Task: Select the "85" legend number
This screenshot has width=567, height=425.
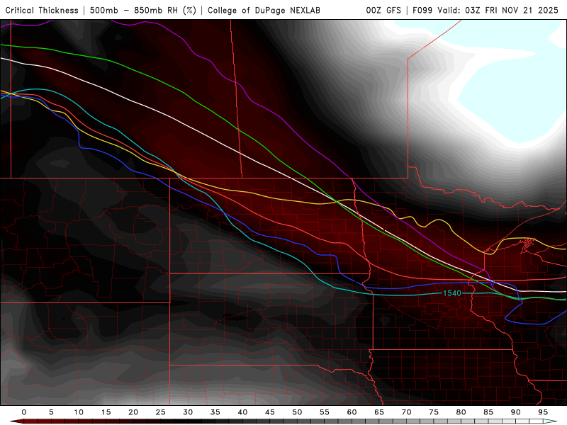Action: click(488, 412)
